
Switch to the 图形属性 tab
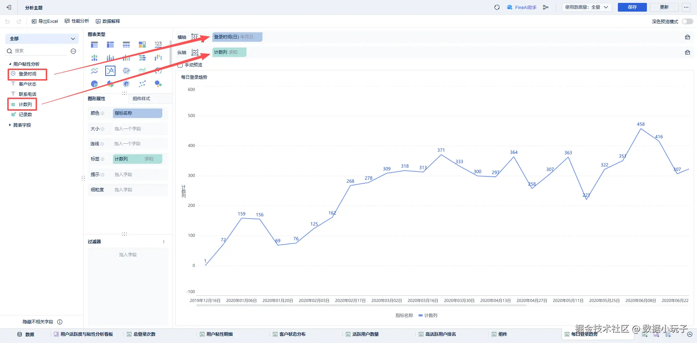click(97, 99)
